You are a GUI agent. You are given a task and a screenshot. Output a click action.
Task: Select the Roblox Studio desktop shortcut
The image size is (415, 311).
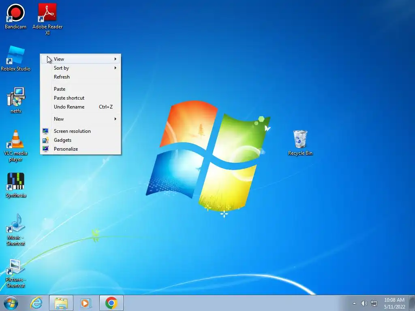point(16,58)
